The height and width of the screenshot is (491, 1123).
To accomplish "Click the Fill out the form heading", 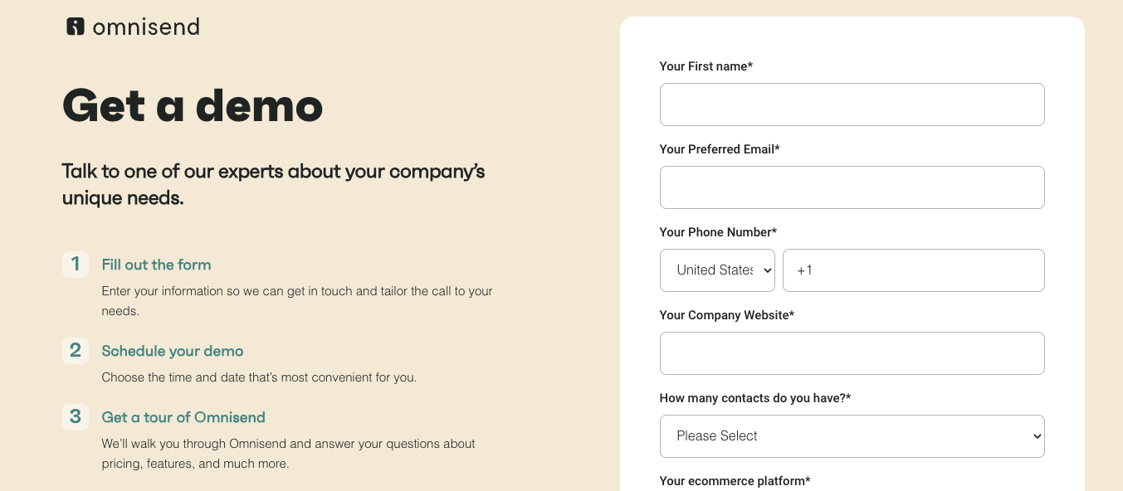I will (156, 265).
